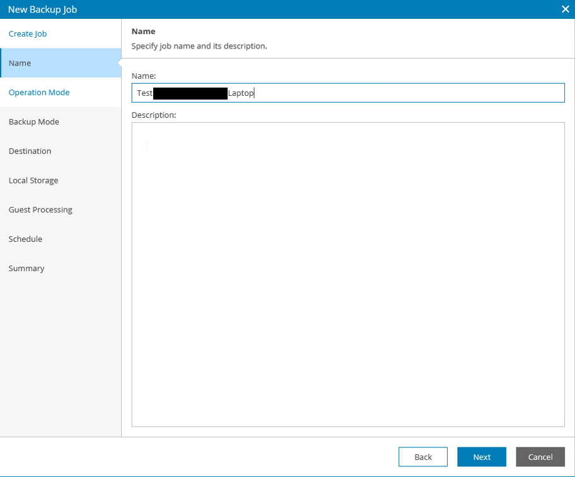
Task: Select the Local Storage step
Action: 33,180
